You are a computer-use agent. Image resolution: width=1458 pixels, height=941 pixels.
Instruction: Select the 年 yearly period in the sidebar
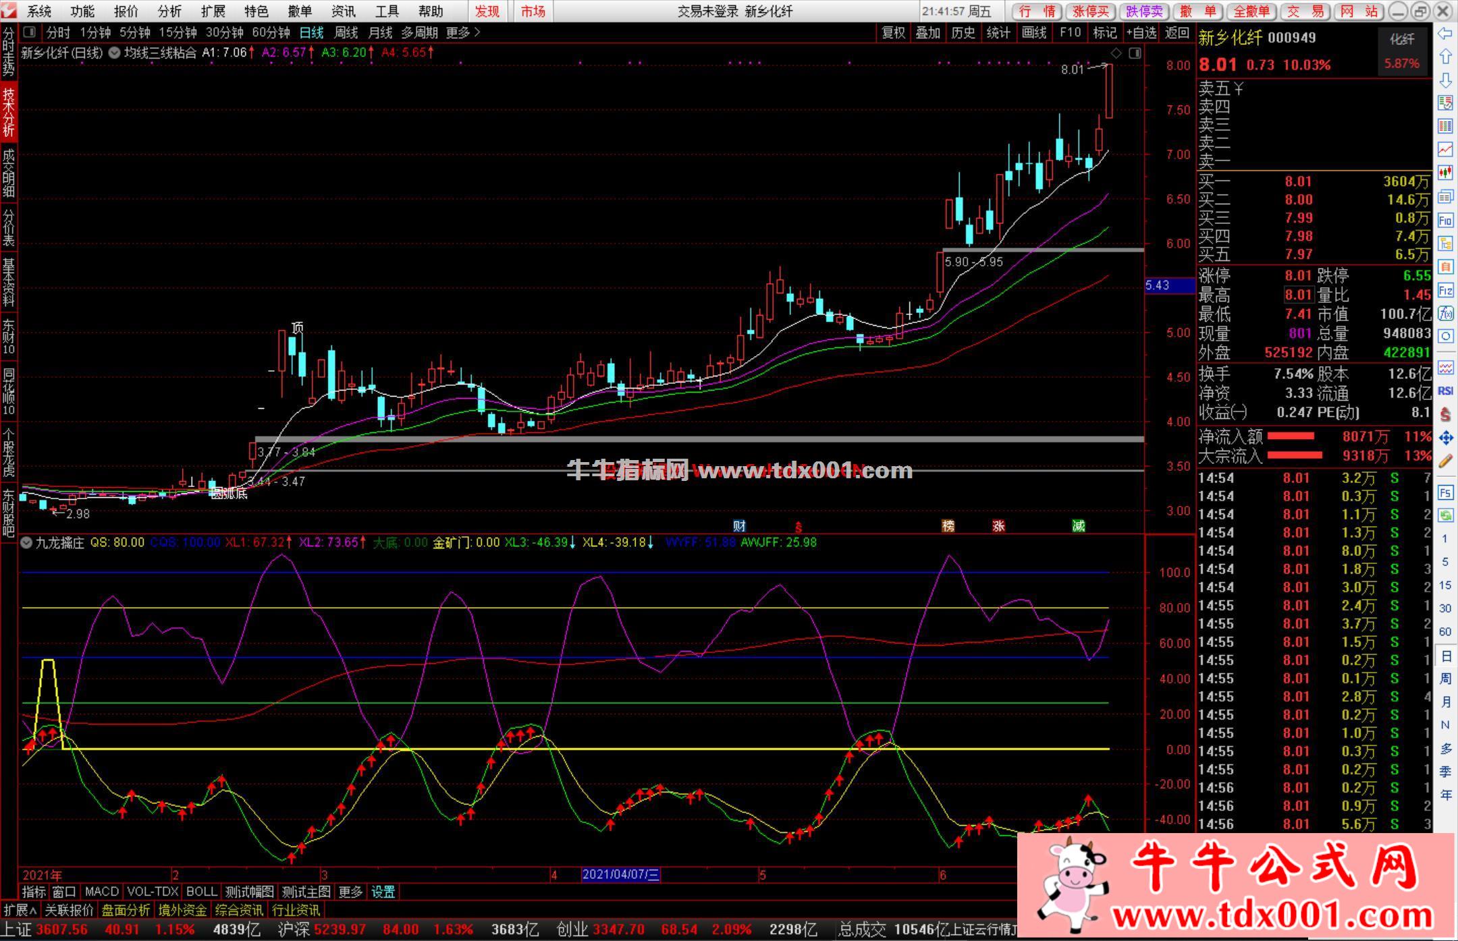[1445, 795]
